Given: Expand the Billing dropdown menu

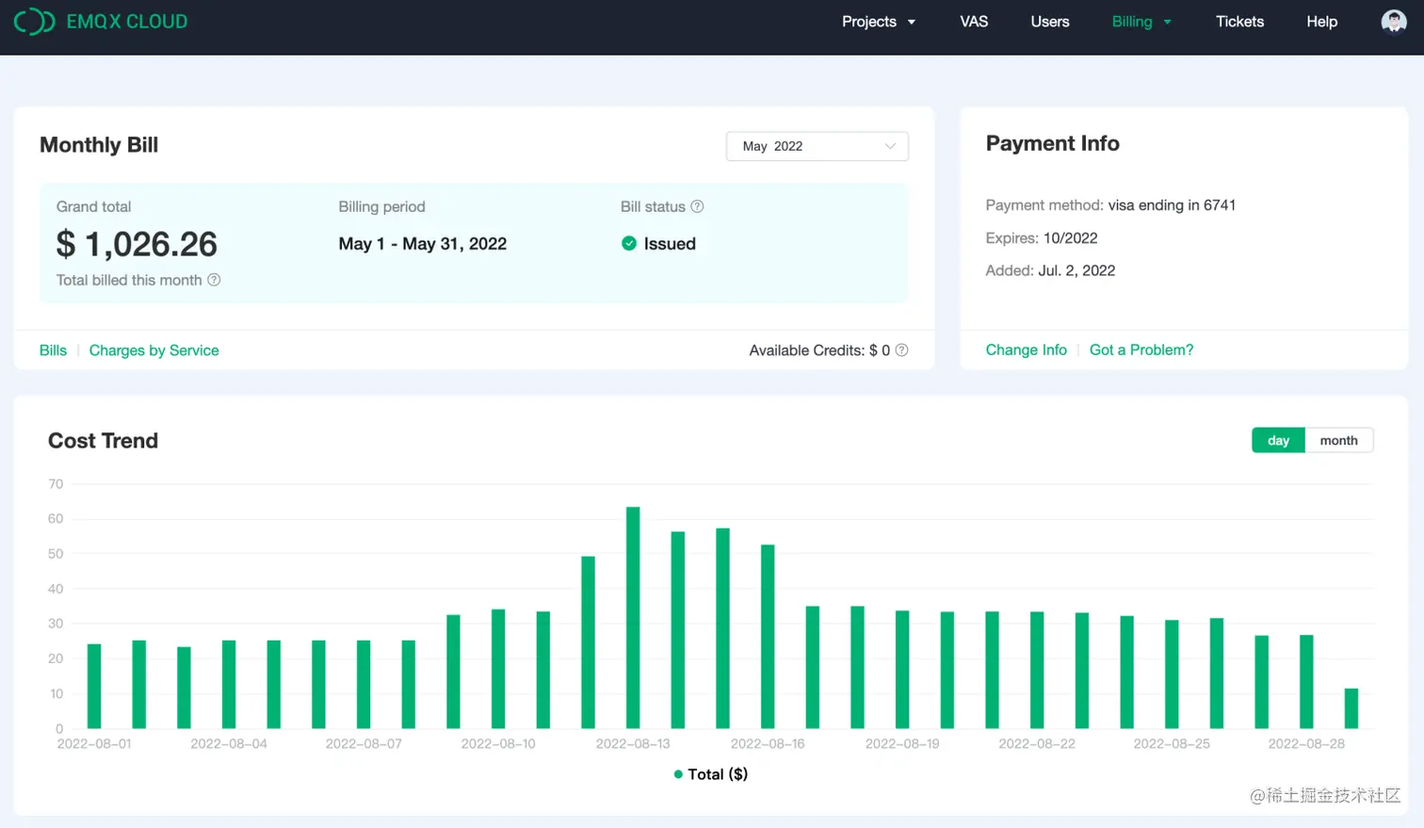Looking at the screenshot, I should click(x=1141, y=22).
